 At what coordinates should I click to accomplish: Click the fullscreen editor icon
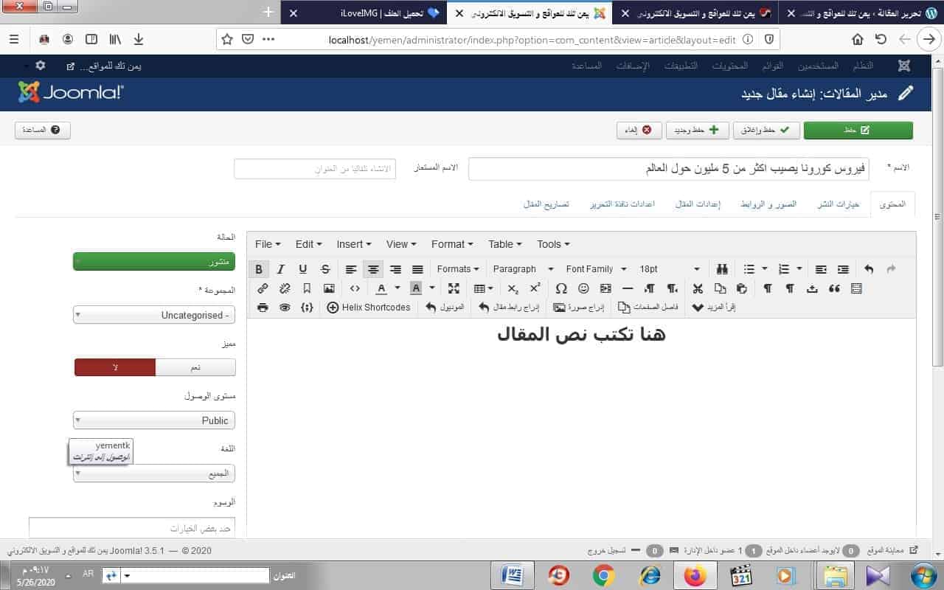coord(454,288)
